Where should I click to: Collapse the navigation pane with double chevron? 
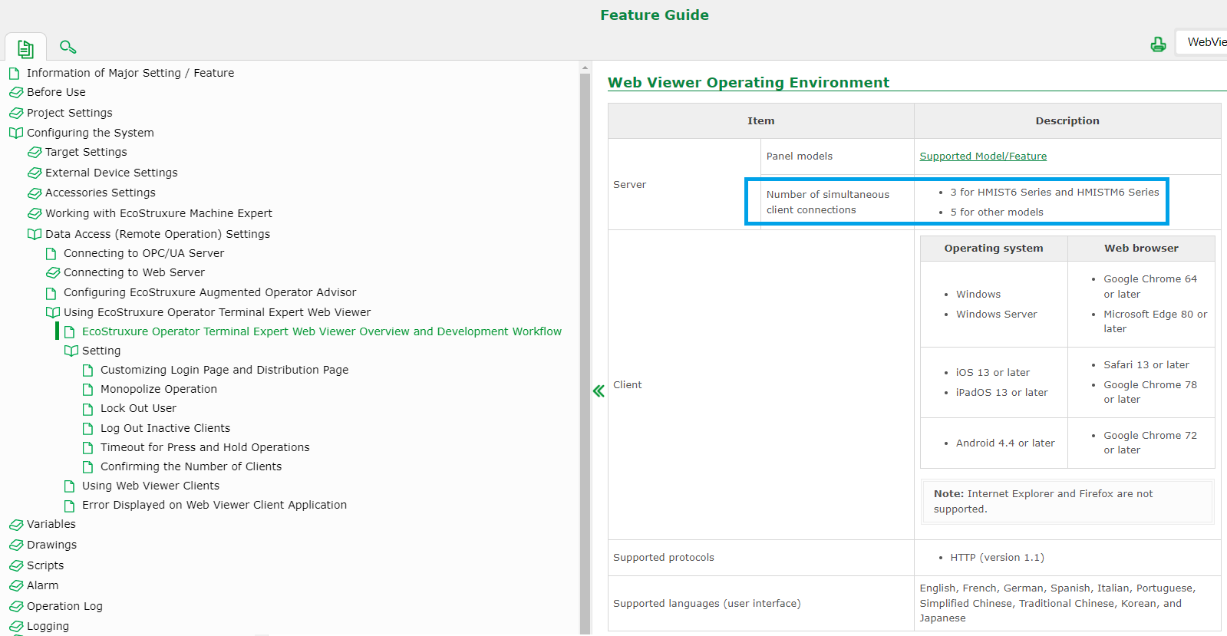(x=599, y=390)
